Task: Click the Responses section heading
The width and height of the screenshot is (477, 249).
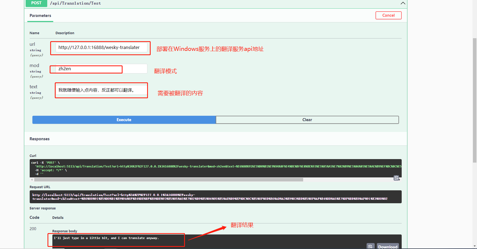Action: [40, 139]
